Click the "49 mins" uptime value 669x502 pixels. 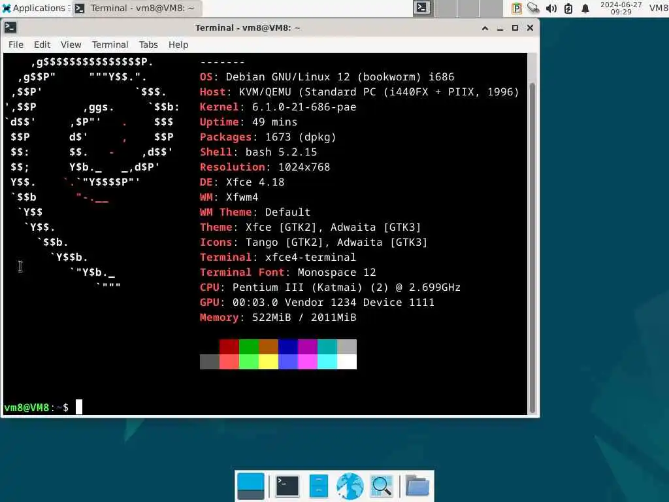[274, 122]
